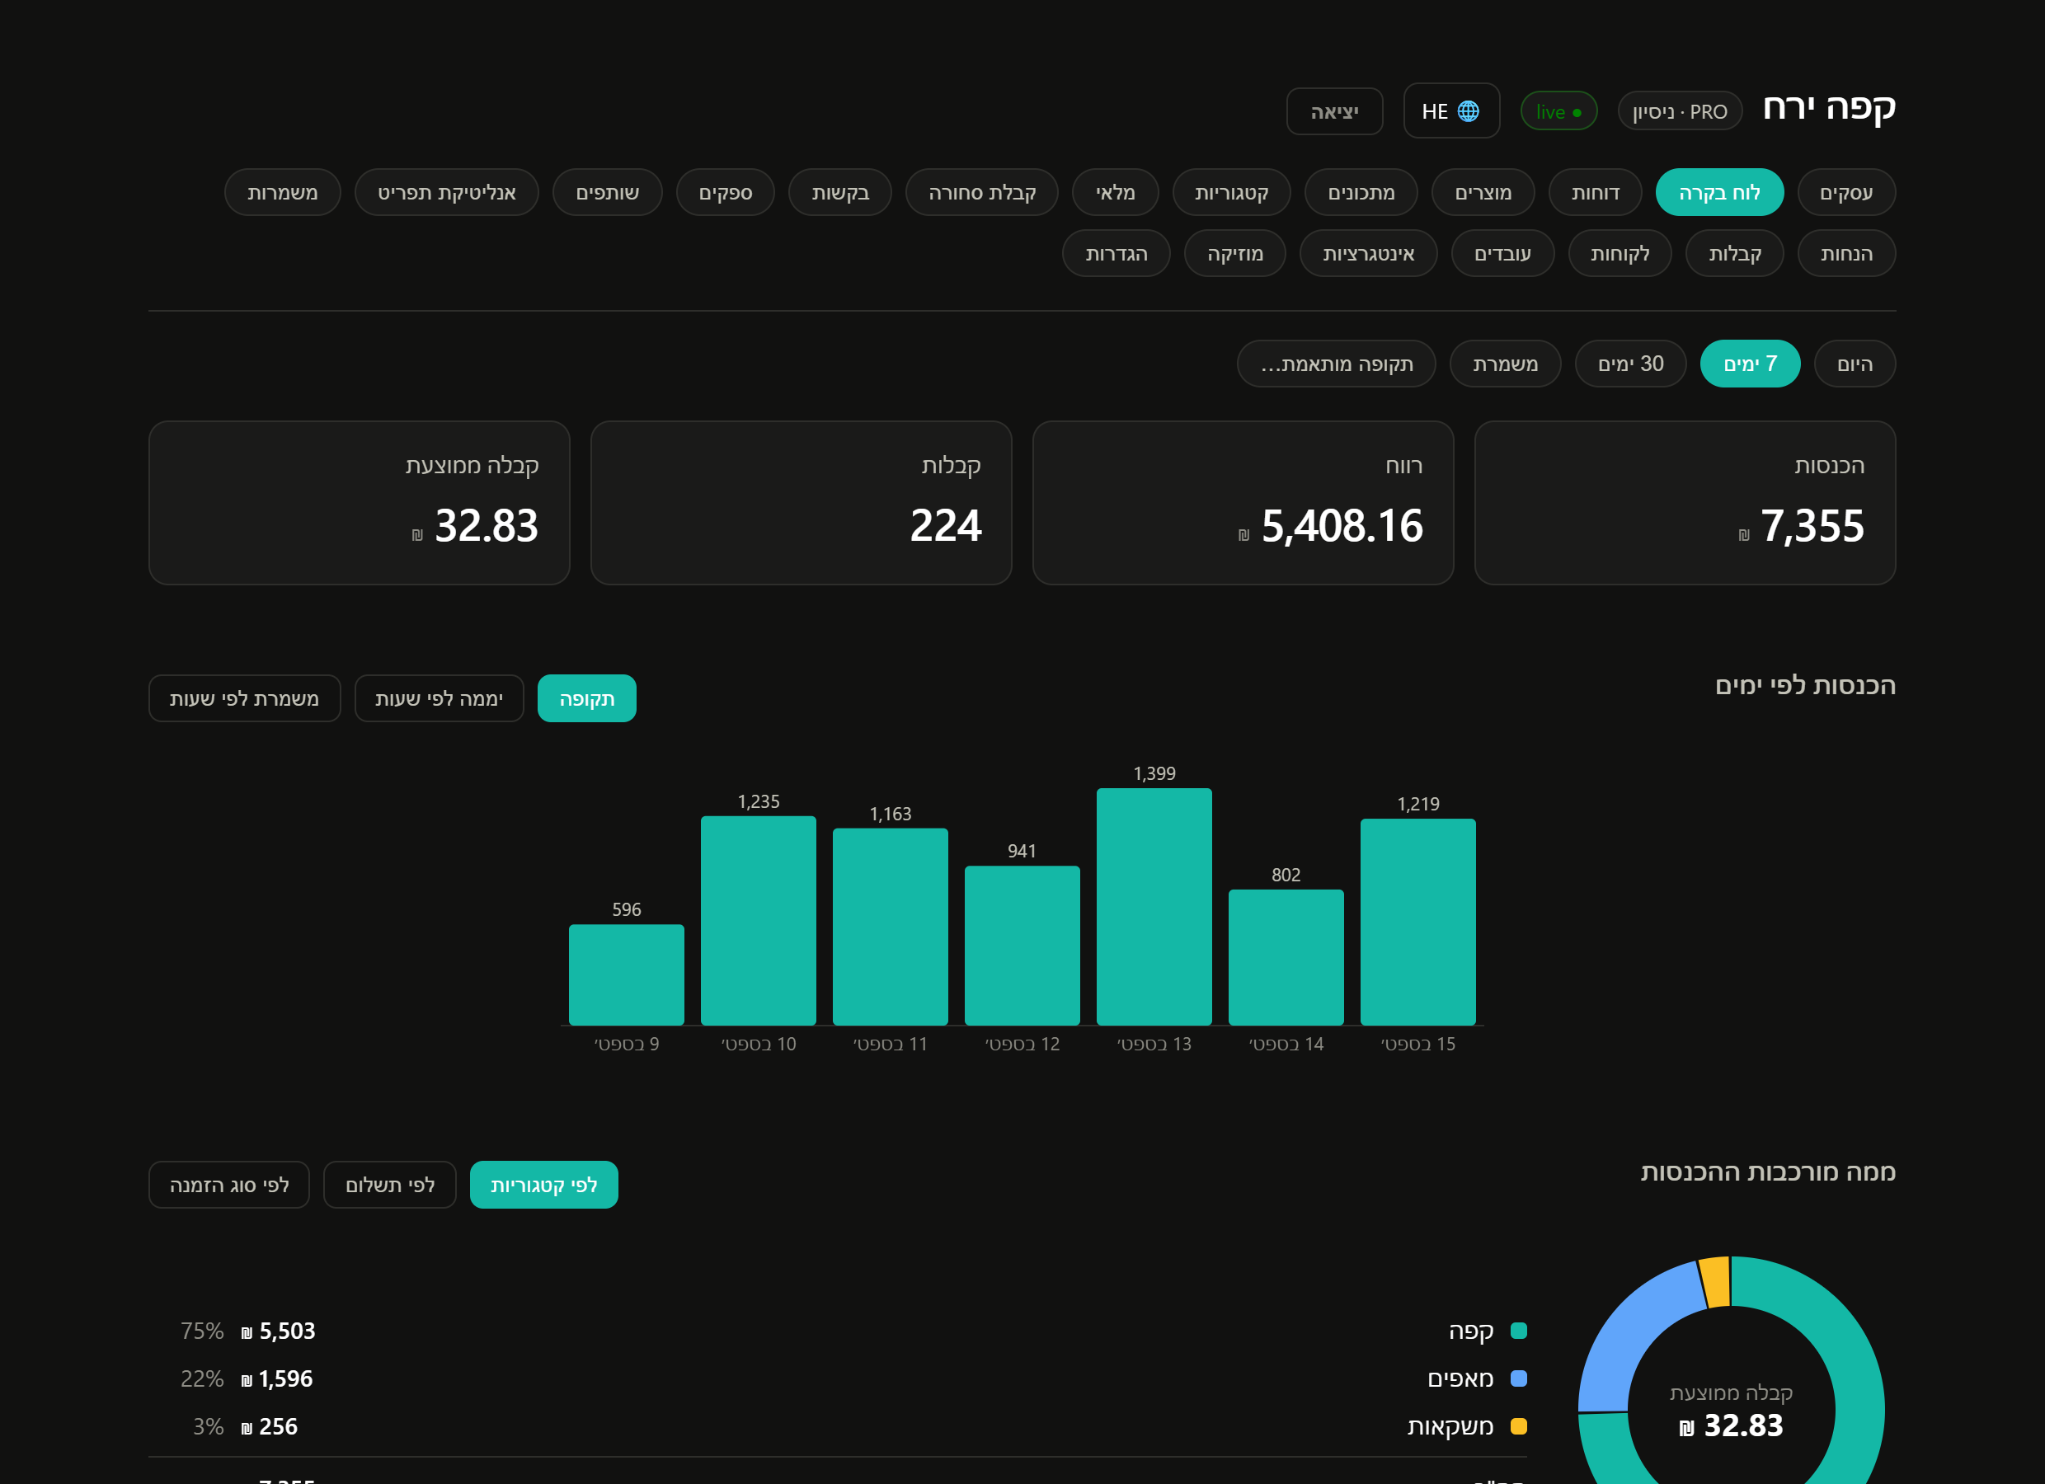This screenshot has height=1484, width=2045.
Task: Open the ספקים suppliers tab
Action: tap(726, 192)
